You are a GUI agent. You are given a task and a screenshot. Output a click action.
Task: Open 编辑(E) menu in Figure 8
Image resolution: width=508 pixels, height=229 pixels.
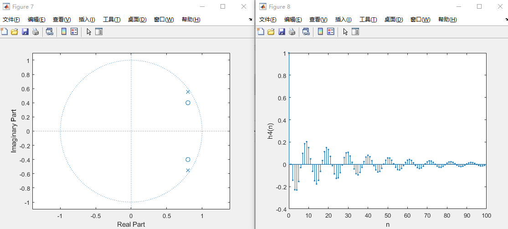click(x=293, y=20)
